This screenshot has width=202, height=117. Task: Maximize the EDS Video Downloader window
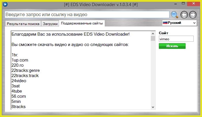pos(183,3)
